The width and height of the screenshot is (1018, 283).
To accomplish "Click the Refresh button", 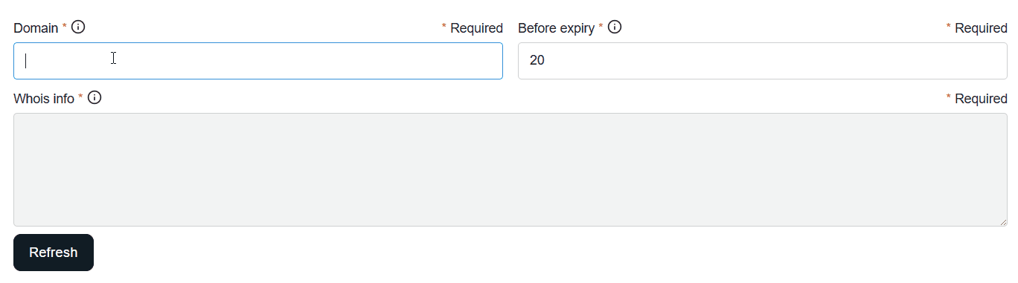I will 54,253.
